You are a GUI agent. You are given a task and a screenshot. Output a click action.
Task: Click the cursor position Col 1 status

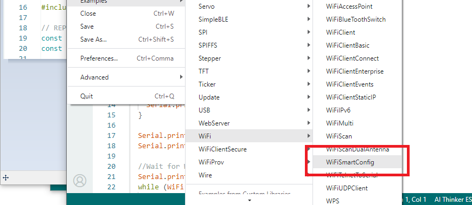[416, 199]
